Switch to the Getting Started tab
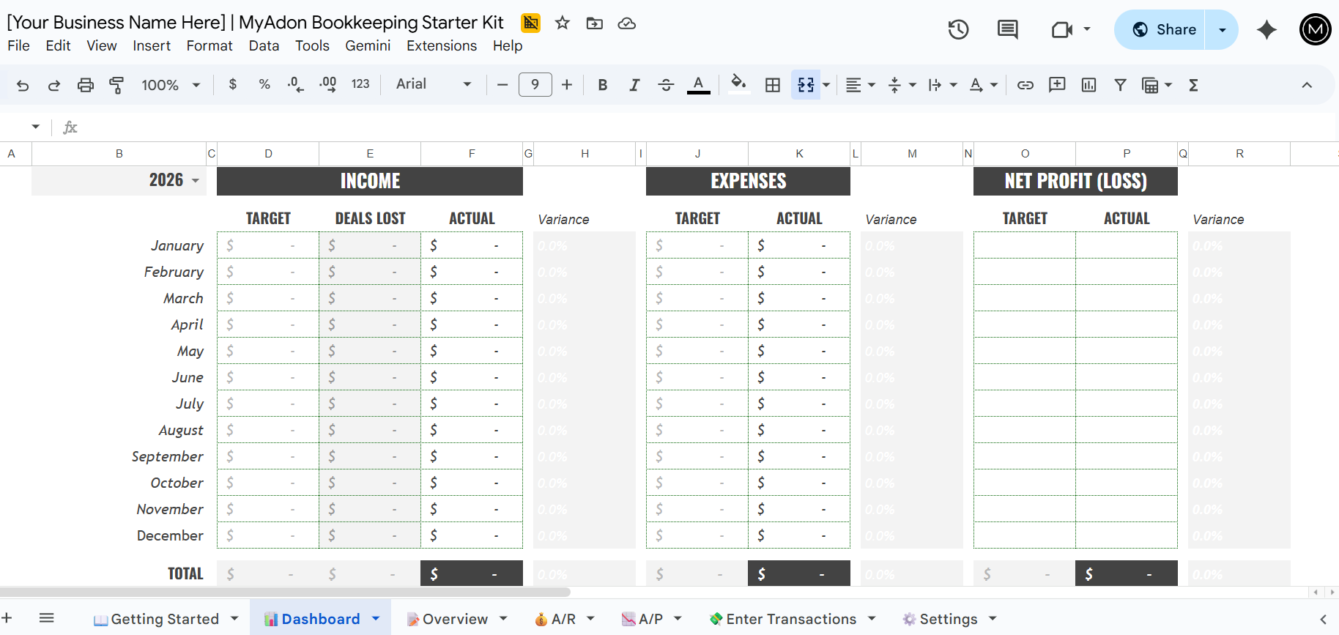Screen dimensions: 1339x635 [165, 619]
